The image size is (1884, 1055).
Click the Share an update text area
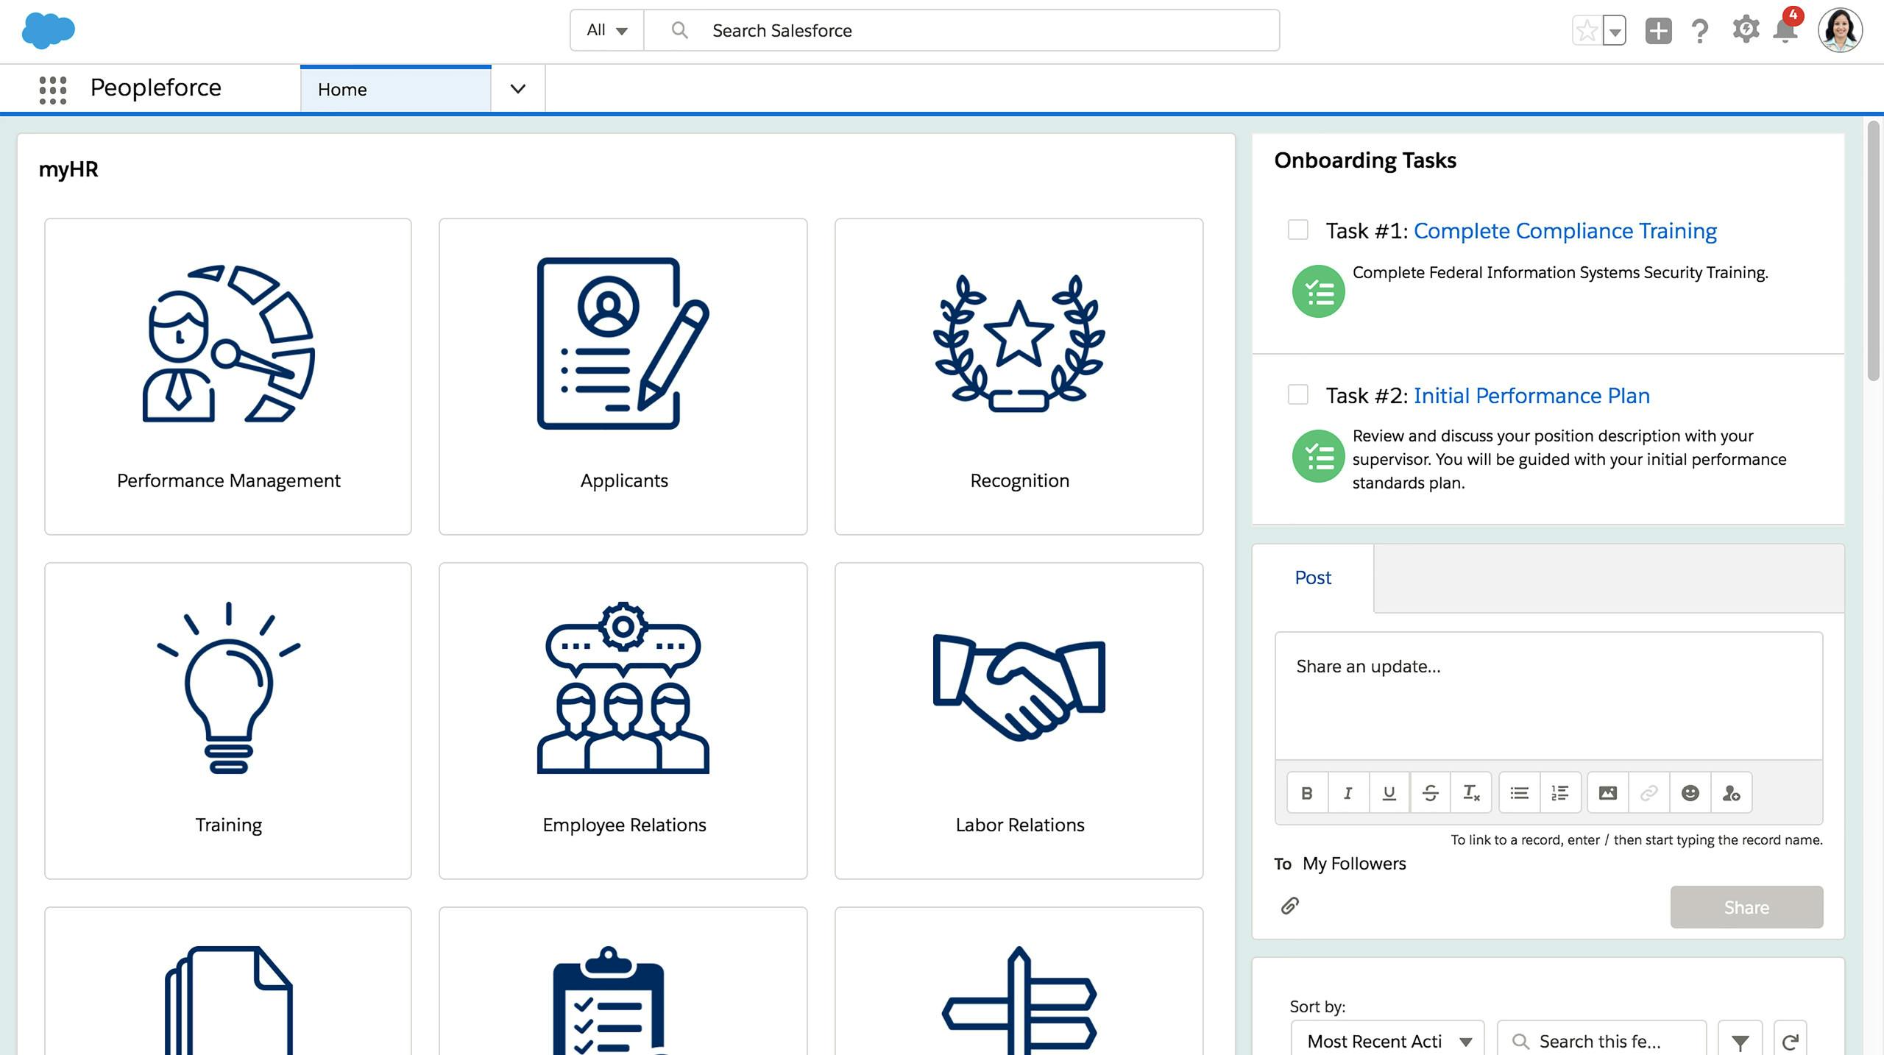1548,695
